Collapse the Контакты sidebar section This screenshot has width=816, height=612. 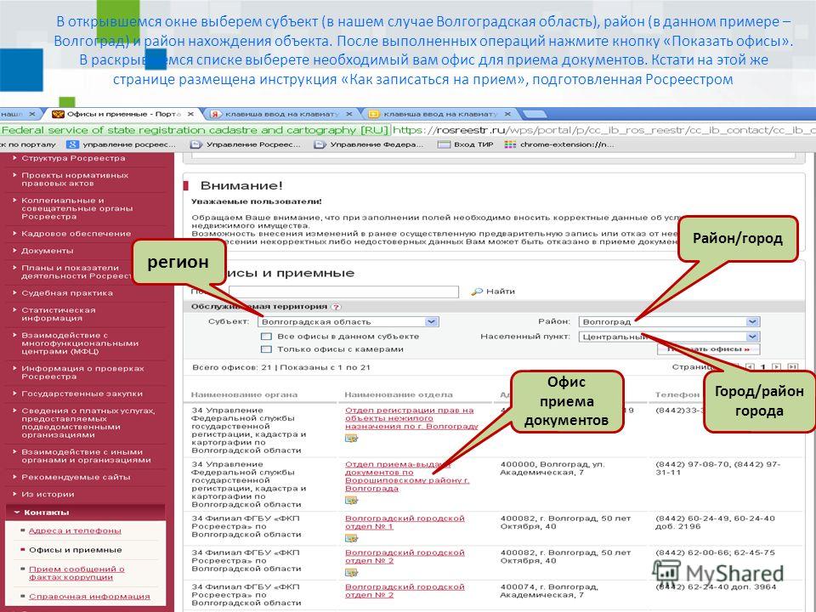tap(86, 513)
